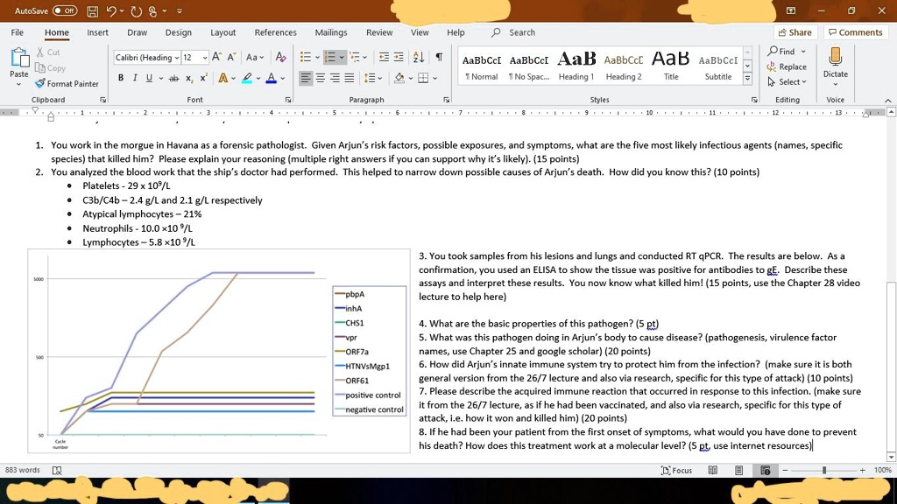Center align the paragraph
Image resolution: width=897 pixels, height=504 pixels.
pyautogui.click(x=321, y=78)
